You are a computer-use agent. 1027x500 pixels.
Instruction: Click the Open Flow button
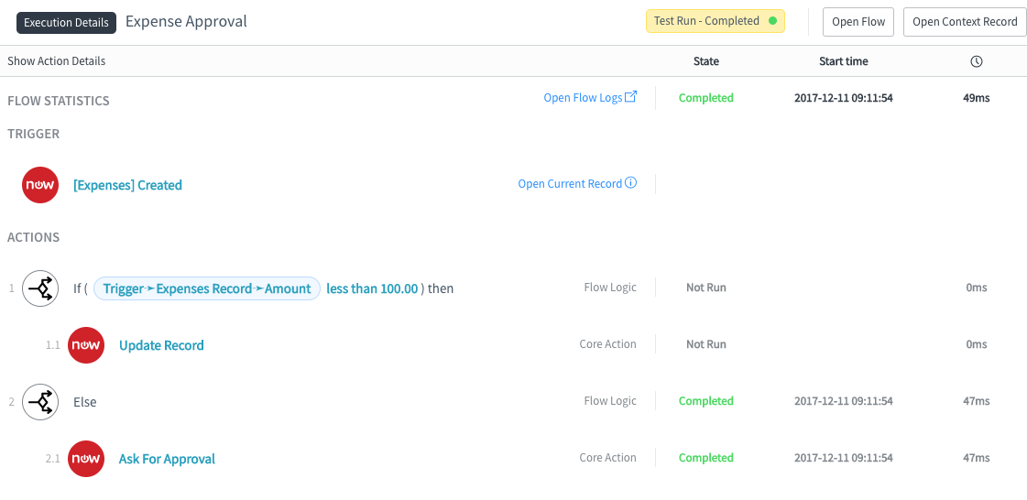pos(858,22)
